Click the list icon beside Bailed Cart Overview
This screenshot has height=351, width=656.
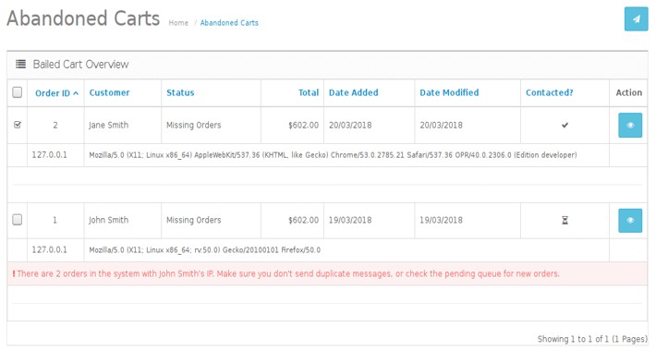coord(20,64)
